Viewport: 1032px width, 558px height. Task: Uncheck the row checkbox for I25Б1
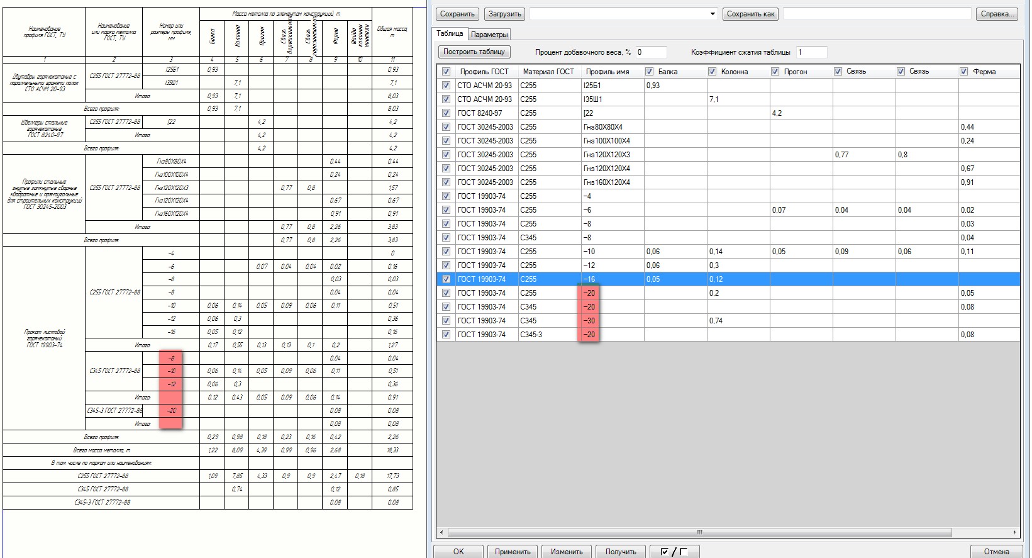coord(446,86)
